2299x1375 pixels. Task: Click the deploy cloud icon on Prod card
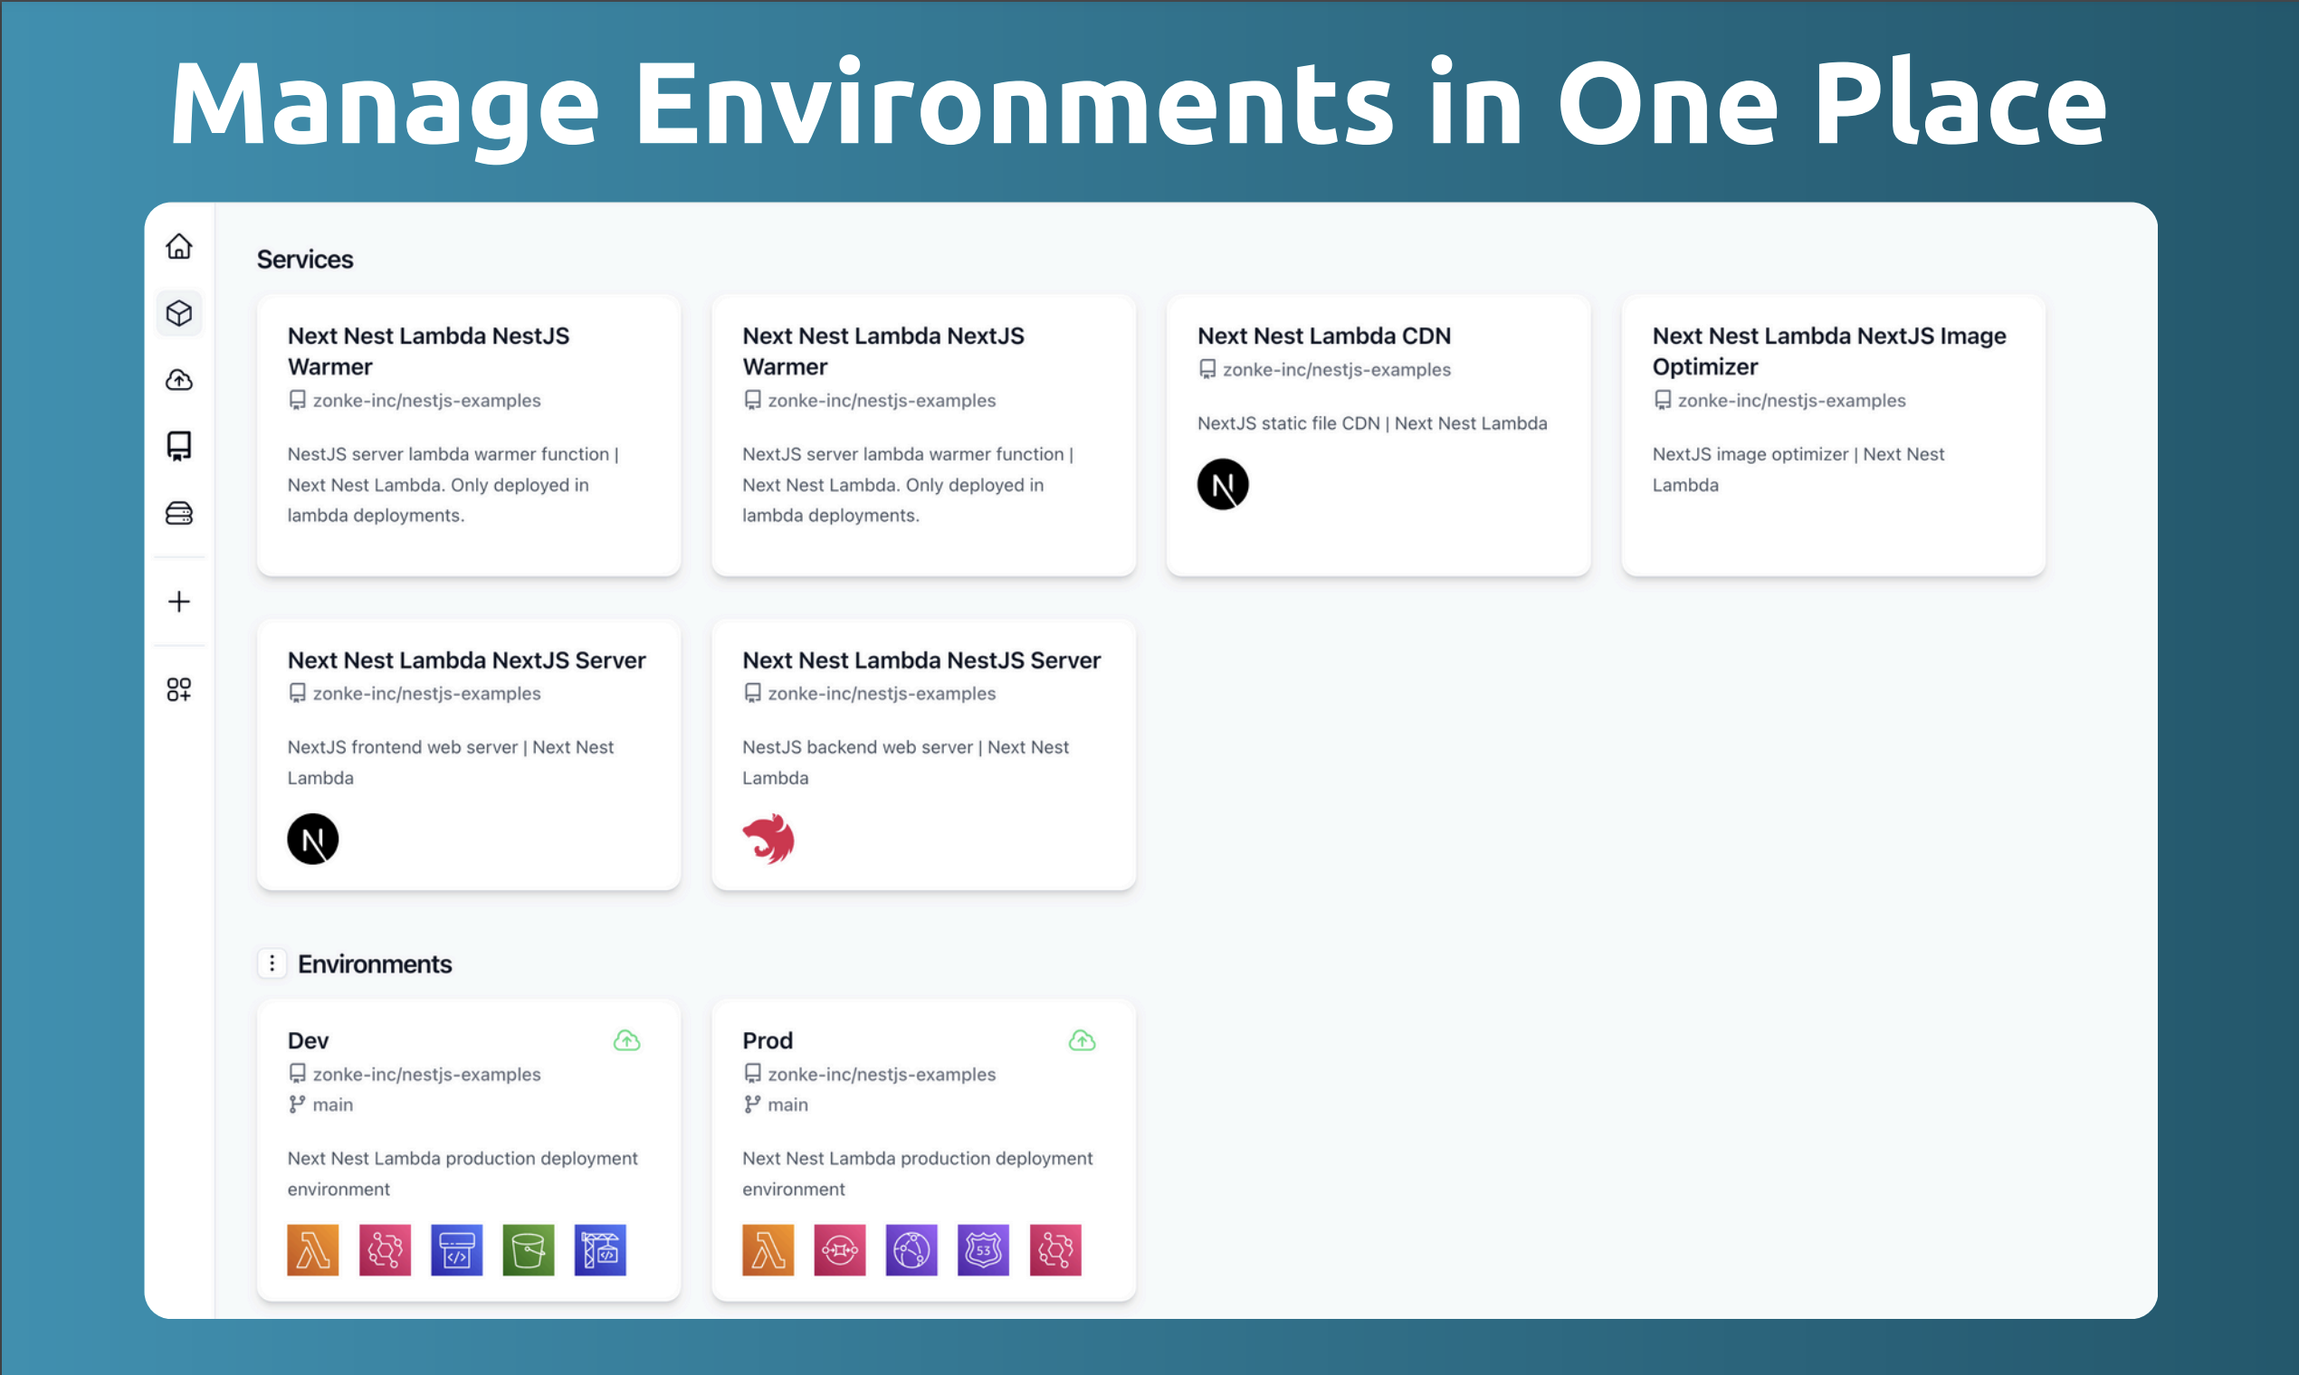click(x=1082, y=1040)
